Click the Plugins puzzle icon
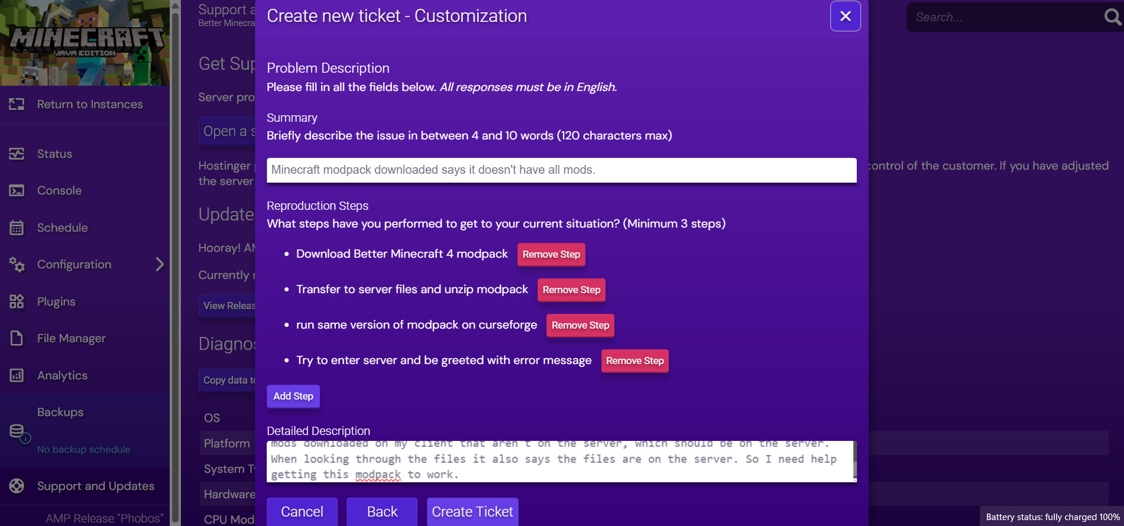 coord(17,301)
